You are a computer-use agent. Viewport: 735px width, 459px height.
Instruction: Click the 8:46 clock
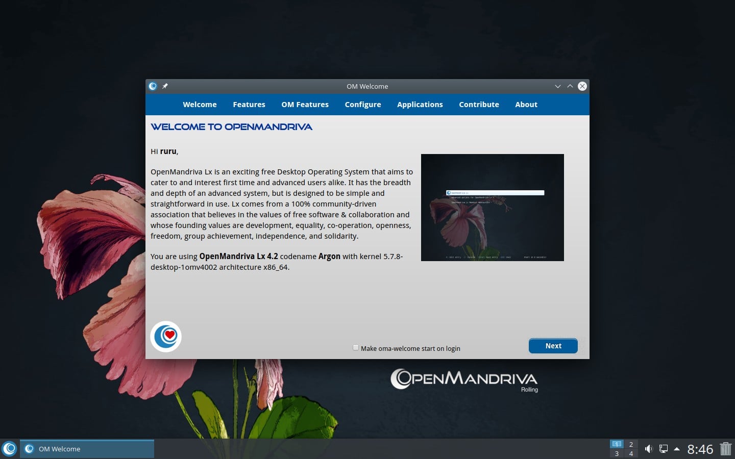tap(700, 449)
